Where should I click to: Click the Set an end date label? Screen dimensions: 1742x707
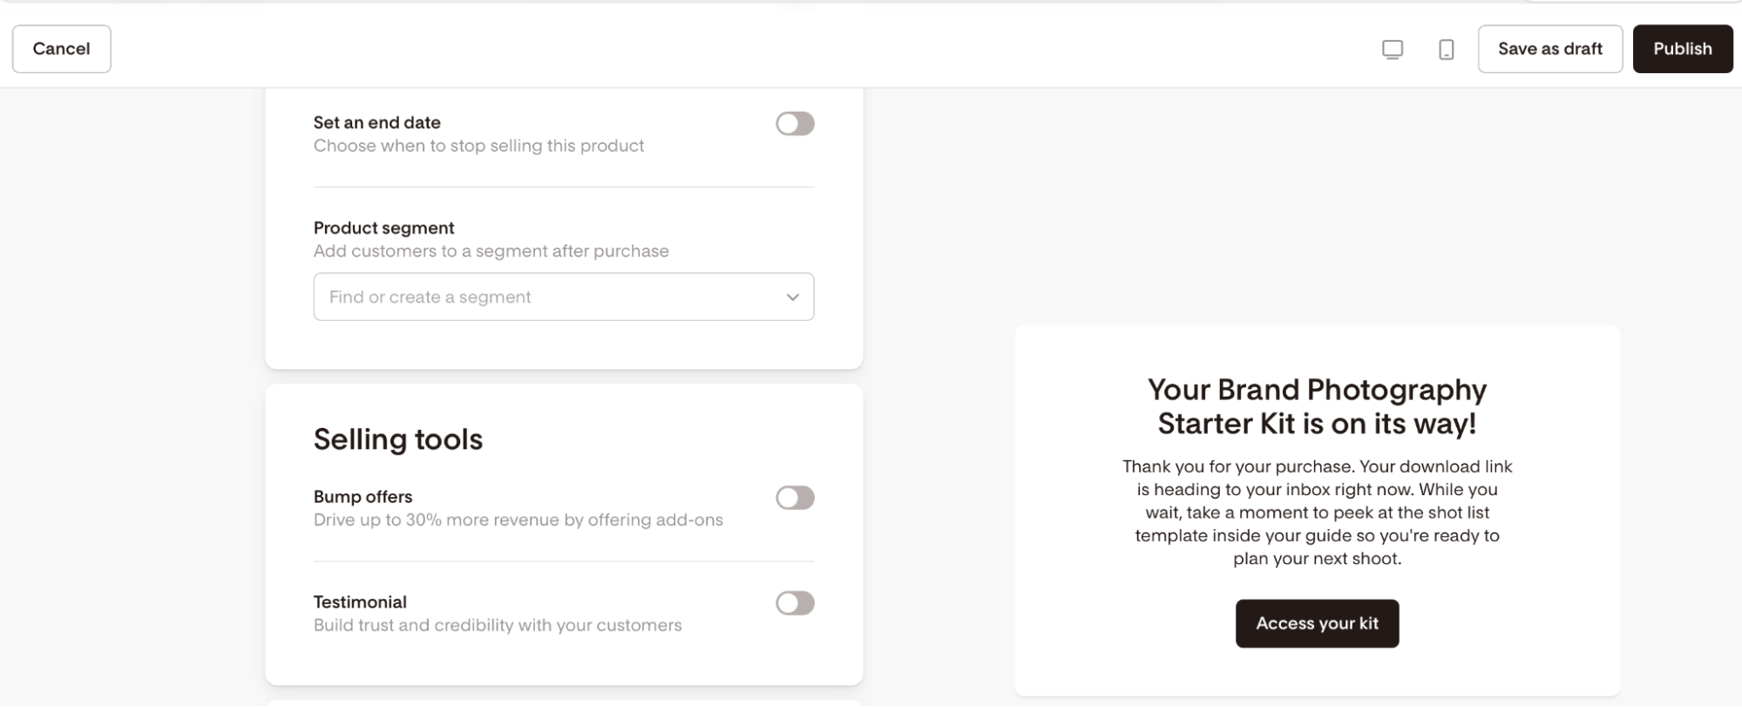(x=376, y=123)
